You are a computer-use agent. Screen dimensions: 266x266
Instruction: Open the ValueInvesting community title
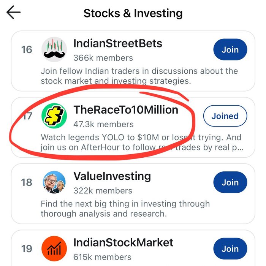coord(112,177)
